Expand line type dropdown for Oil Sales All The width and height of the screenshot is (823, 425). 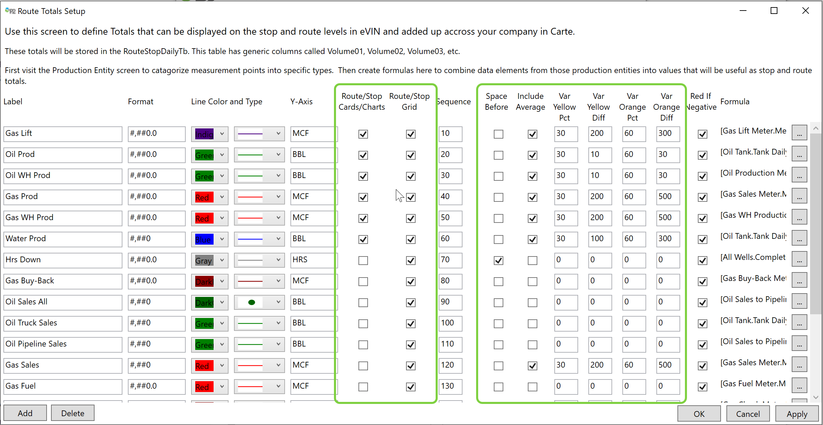278,302
